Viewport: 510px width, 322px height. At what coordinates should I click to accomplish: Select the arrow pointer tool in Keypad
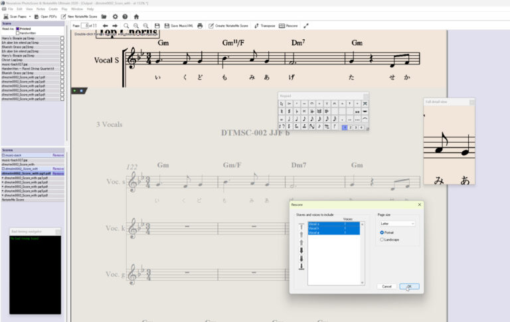[x=282, y=104]
